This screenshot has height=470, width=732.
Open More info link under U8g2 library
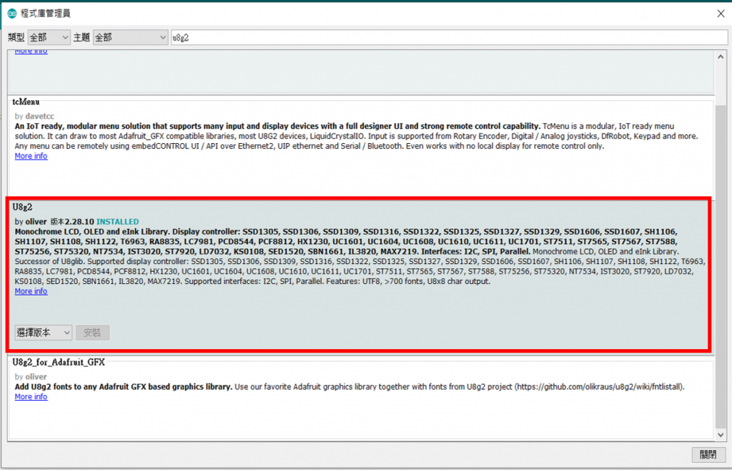click(x=31, y=291)
